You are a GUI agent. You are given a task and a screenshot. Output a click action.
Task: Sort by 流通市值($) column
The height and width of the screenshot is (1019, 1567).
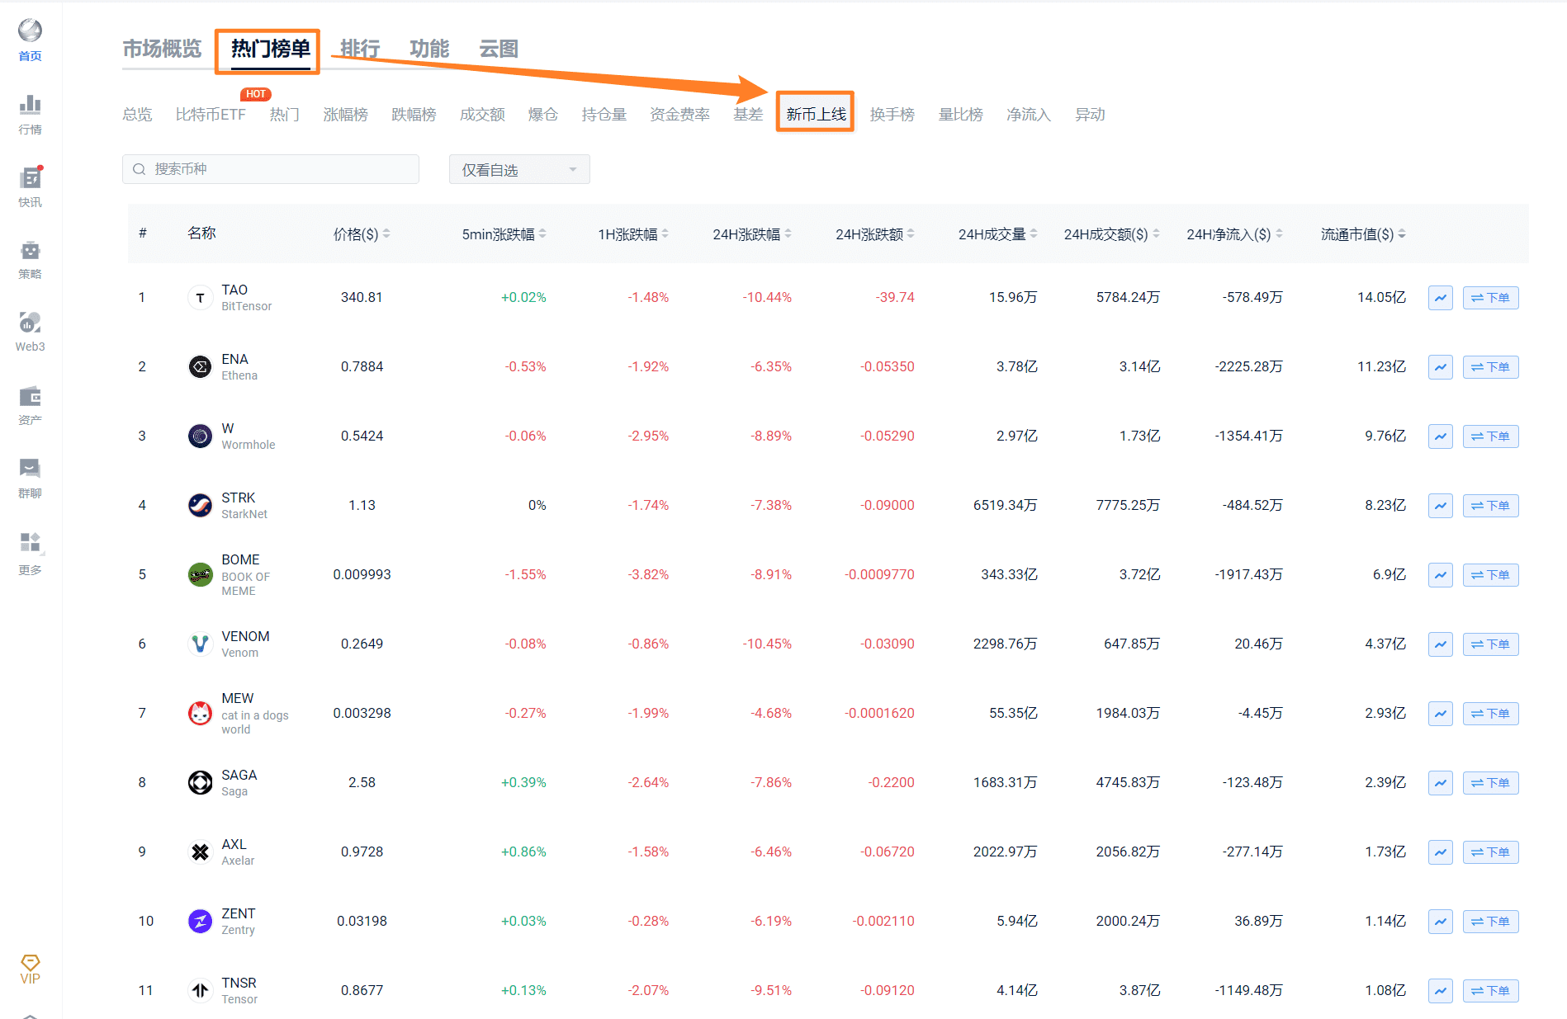point(1363,234)
